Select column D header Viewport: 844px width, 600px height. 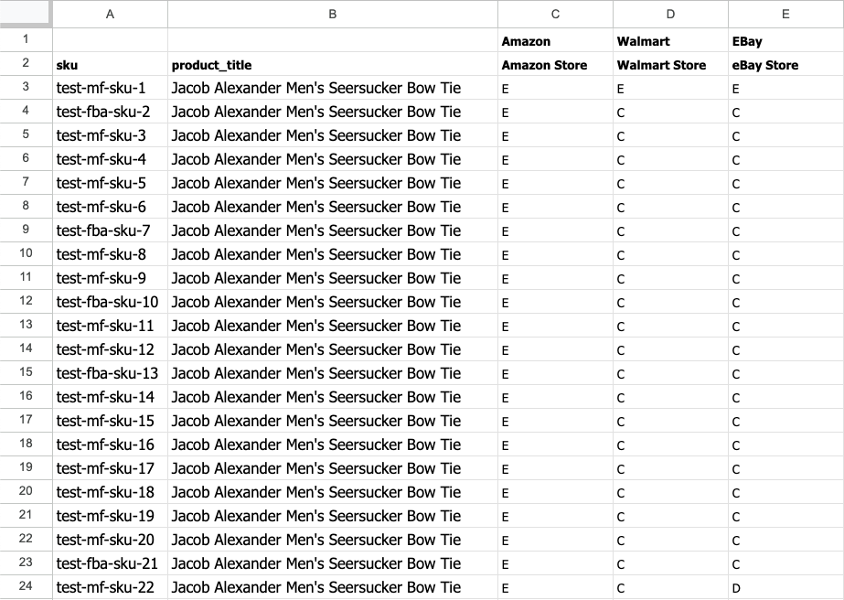[670, 14]
